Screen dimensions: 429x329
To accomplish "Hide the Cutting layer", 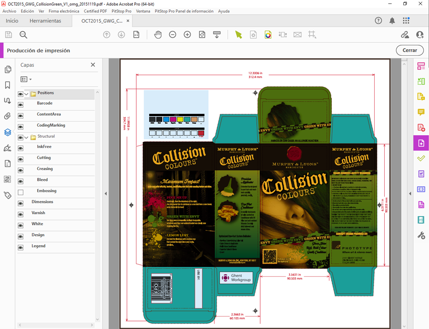I will tap(20, 160).
